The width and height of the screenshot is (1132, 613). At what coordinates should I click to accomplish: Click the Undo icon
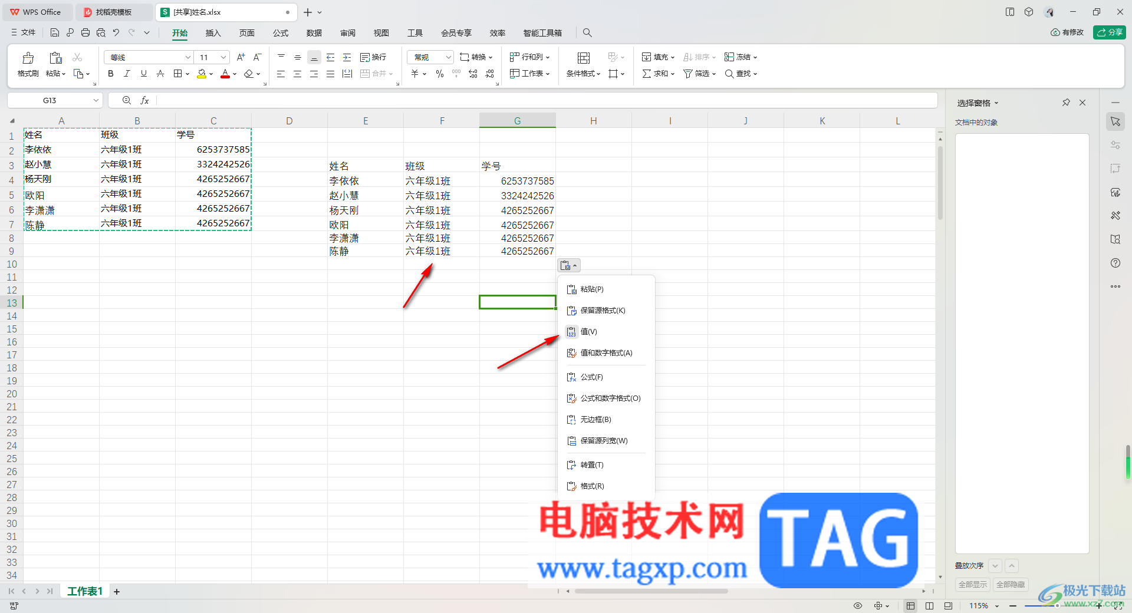116,32
